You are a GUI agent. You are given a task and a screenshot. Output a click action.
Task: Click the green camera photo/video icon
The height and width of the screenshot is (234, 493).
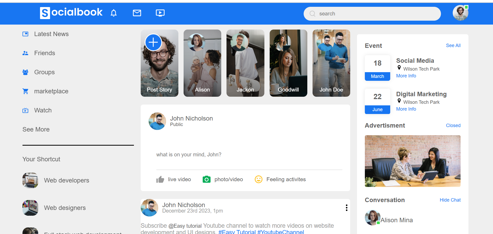[x=207, y=179]
